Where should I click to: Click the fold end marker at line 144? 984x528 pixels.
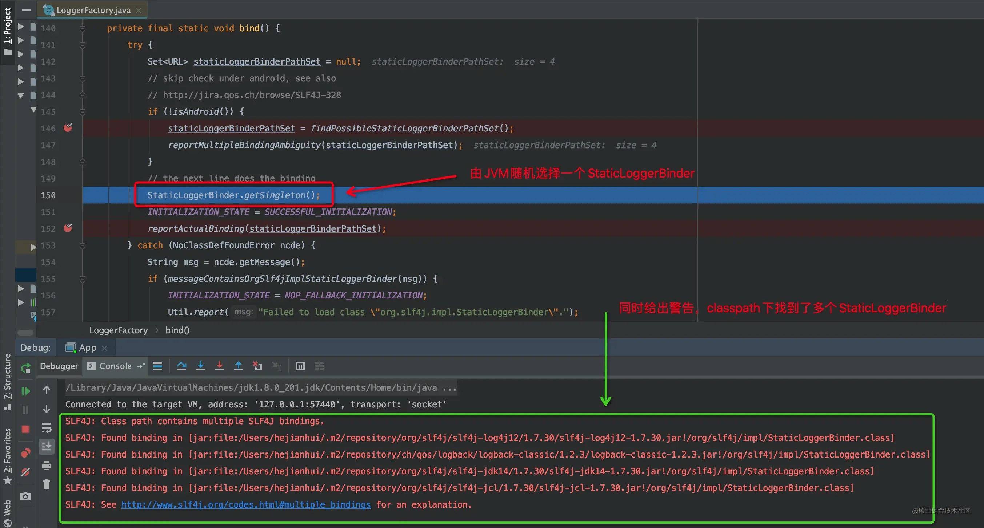pos(83,96)
